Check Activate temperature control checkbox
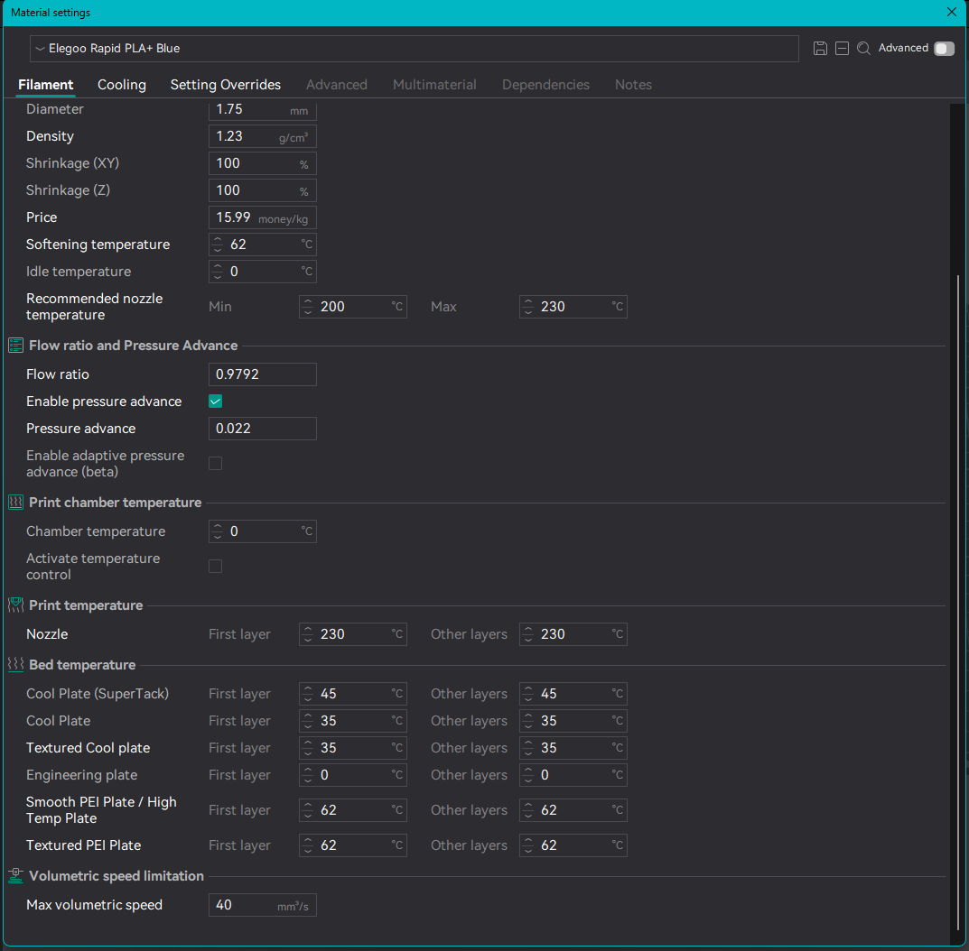This screenshot has height=951, width=969. (x=215, y=567)
